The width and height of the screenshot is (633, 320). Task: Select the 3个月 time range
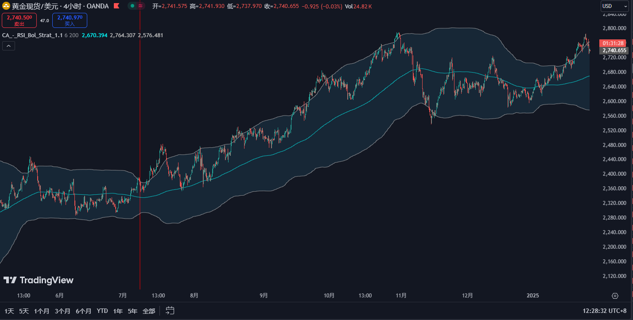pyautogui.click(x=62, y=311)
